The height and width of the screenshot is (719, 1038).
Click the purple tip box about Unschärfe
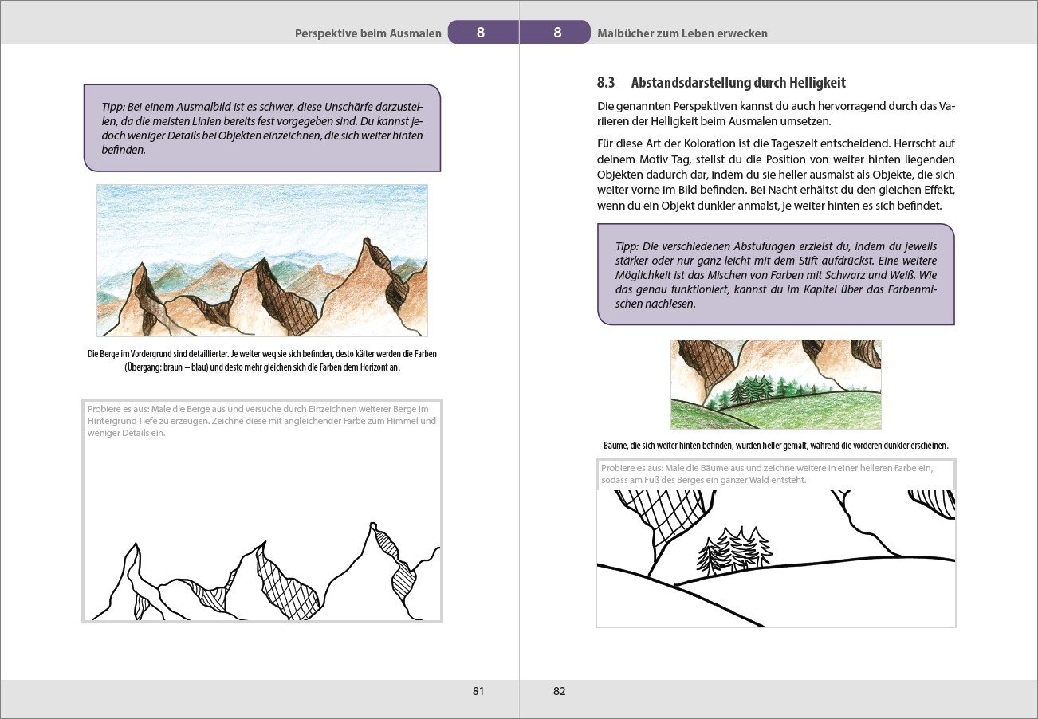[261, 128]
